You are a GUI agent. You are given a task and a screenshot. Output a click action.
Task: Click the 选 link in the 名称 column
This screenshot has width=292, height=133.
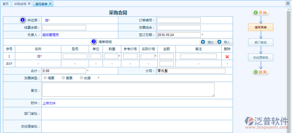pos(38,56)
